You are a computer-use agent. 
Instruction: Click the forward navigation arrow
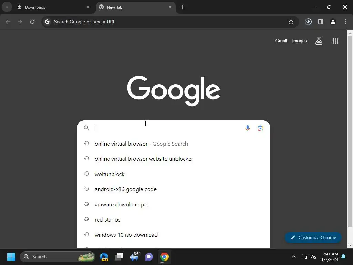(x=20, y=22)
